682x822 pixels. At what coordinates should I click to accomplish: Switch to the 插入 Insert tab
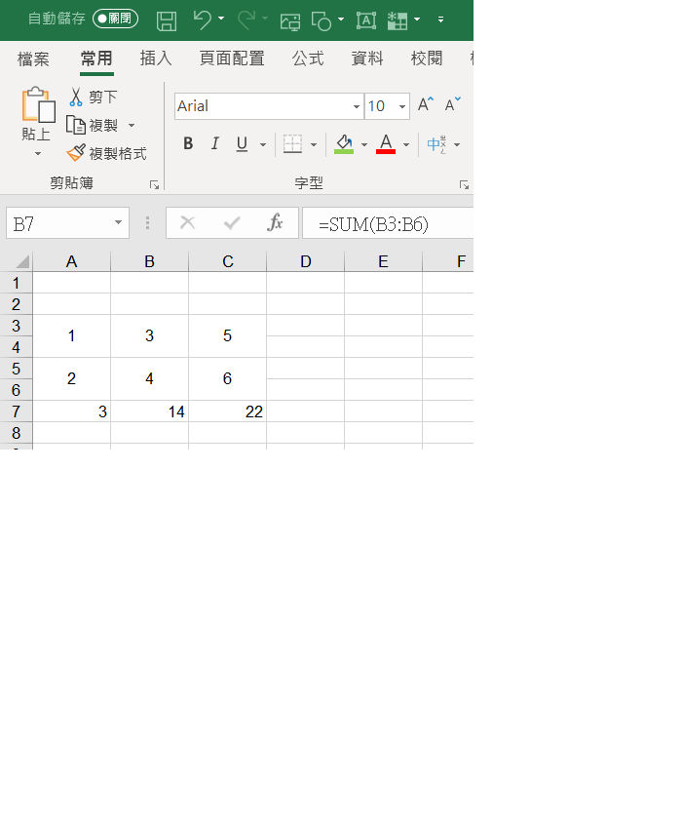tap(156, 59)
